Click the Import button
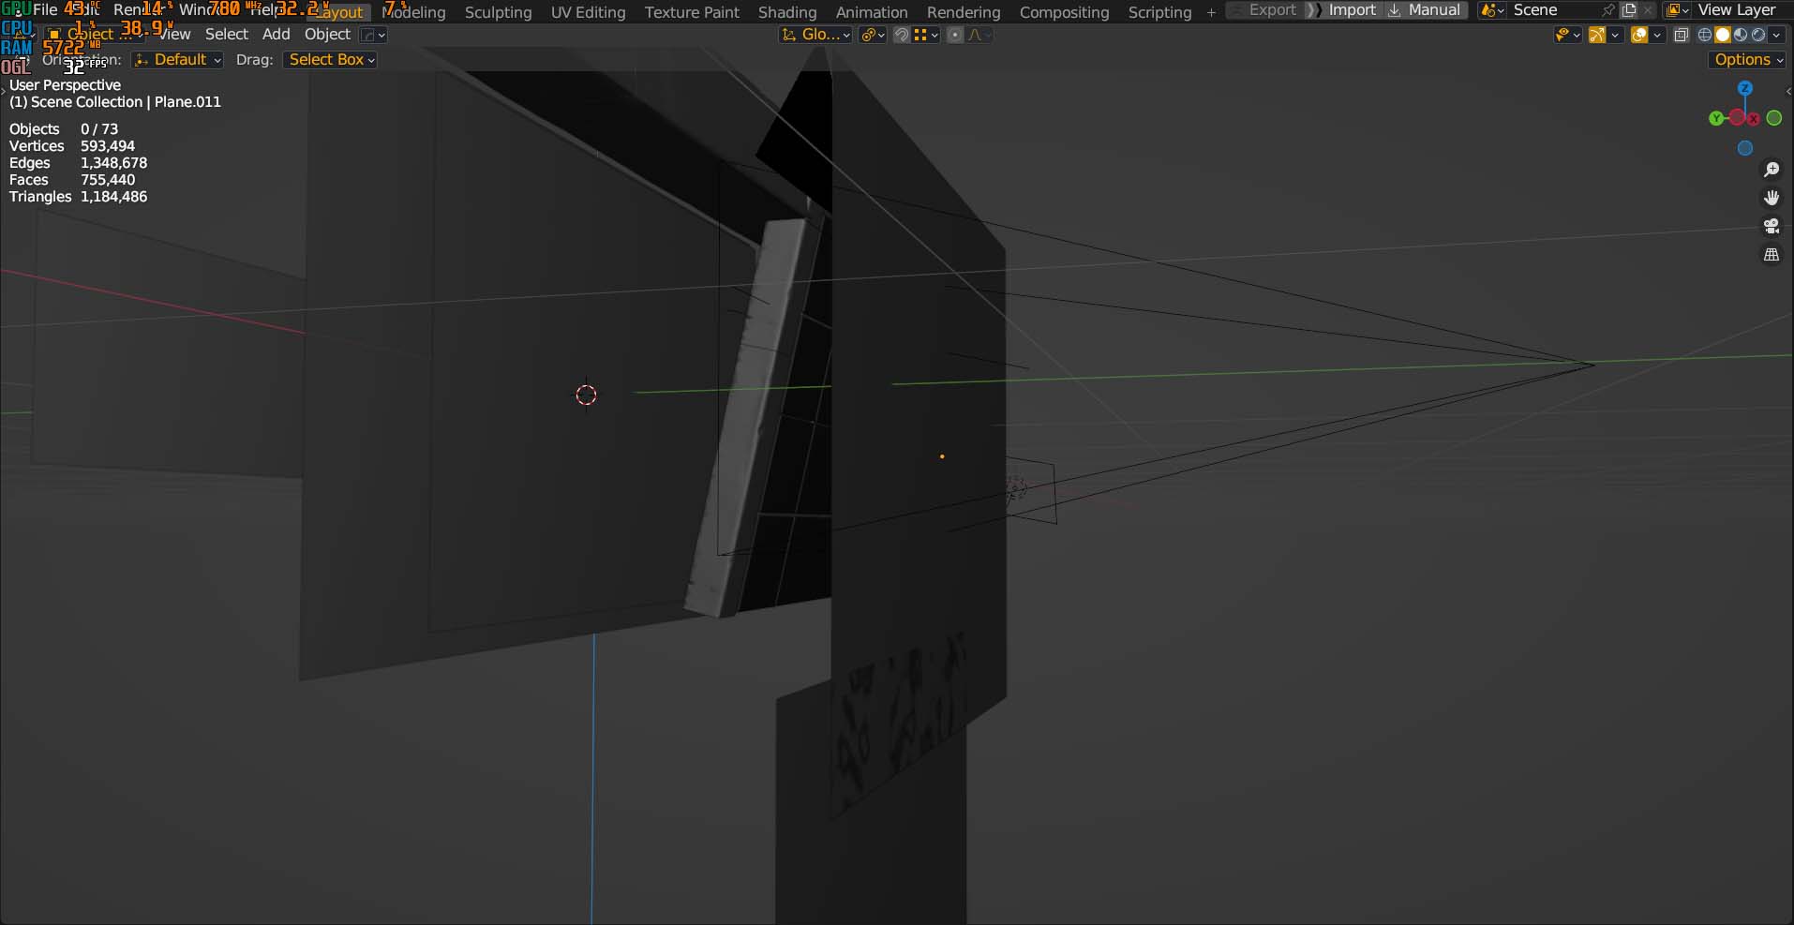1794x925 pixels. [1352, 10]
